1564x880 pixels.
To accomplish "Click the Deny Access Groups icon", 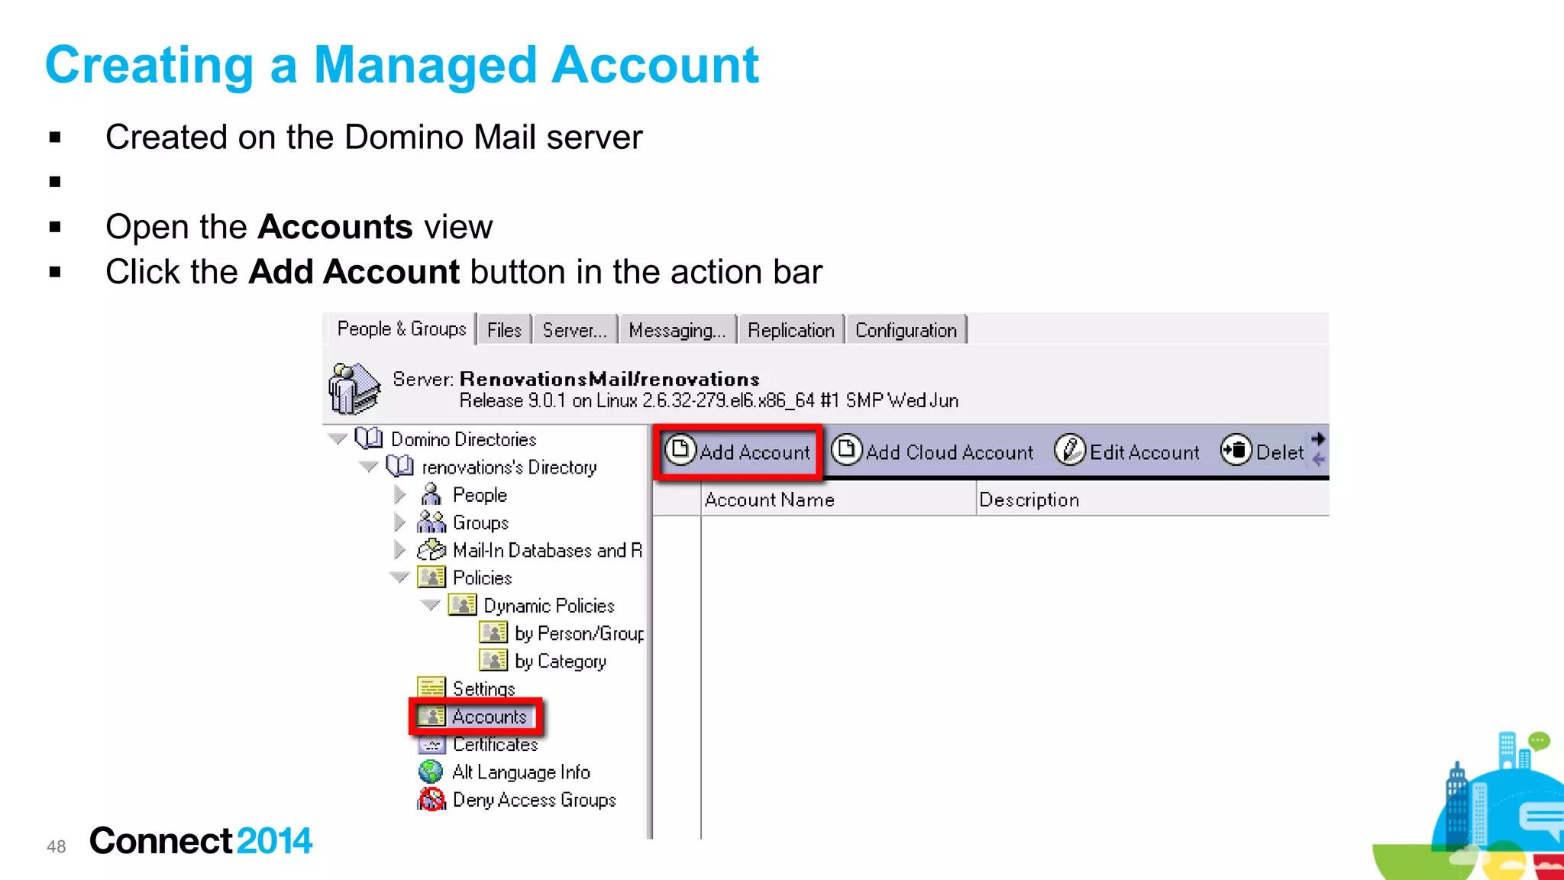I will (x=431, y=799).
